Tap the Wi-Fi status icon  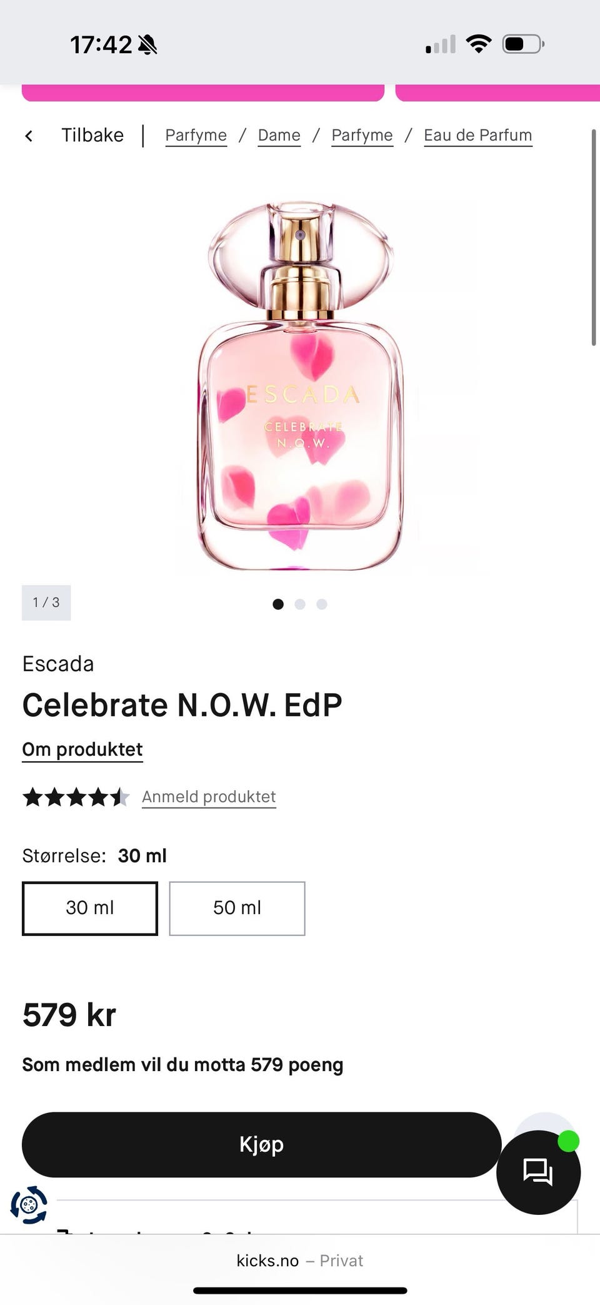coord(479,44)
